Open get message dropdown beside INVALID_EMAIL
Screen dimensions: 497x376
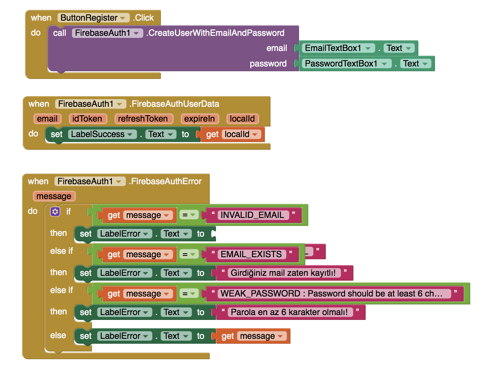148,215
